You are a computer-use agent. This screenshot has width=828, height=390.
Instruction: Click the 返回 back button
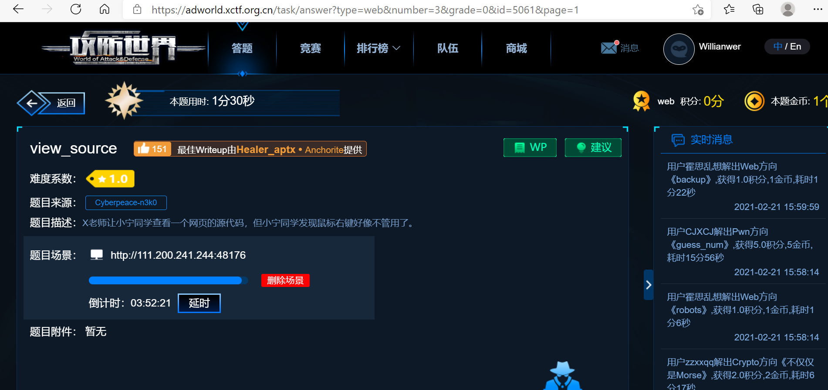51,103
